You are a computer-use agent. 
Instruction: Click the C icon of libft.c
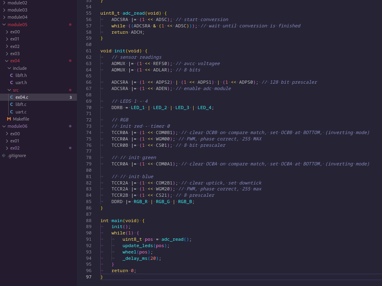click(12, 104)
